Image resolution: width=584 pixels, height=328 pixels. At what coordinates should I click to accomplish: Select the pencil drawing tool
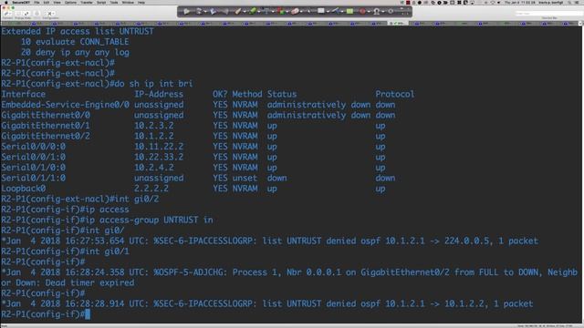(x=238, y=12)
